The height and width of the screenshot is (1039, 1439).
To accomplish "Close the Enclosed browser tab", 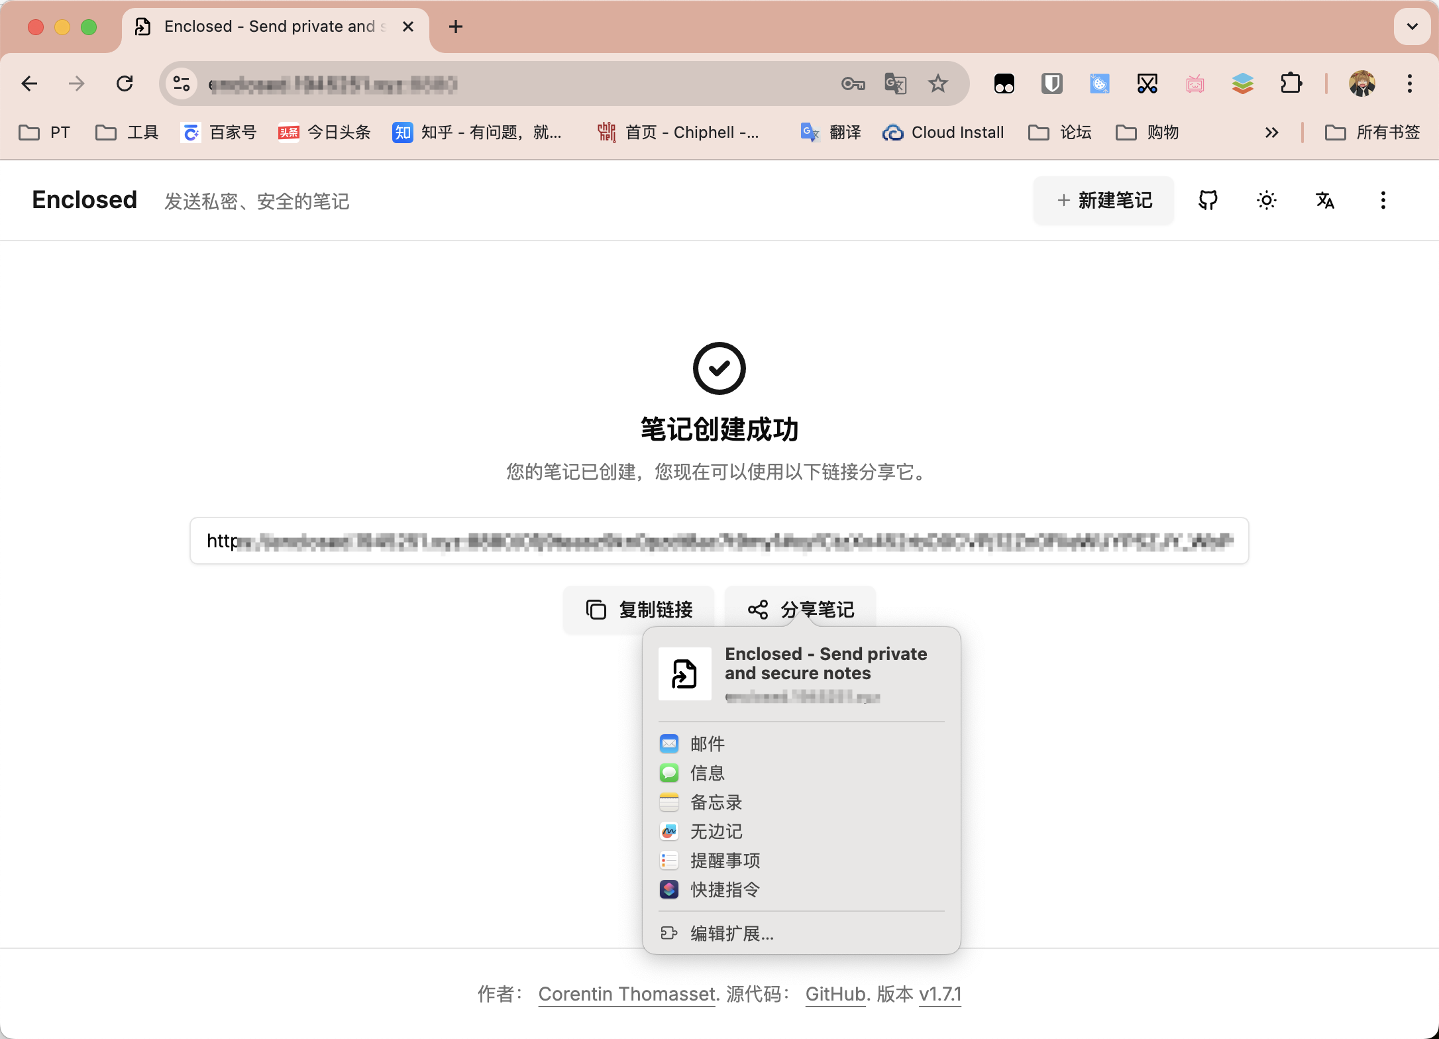I will point(408,27).
